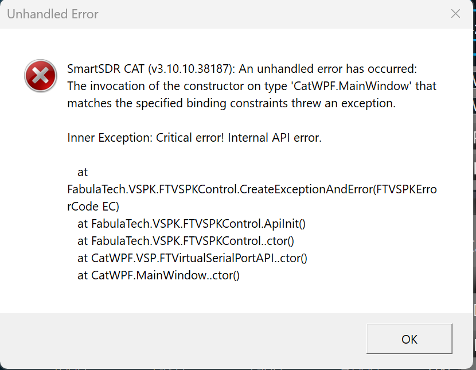
Task: Click the OK button
Action: [x=409, y=339]
